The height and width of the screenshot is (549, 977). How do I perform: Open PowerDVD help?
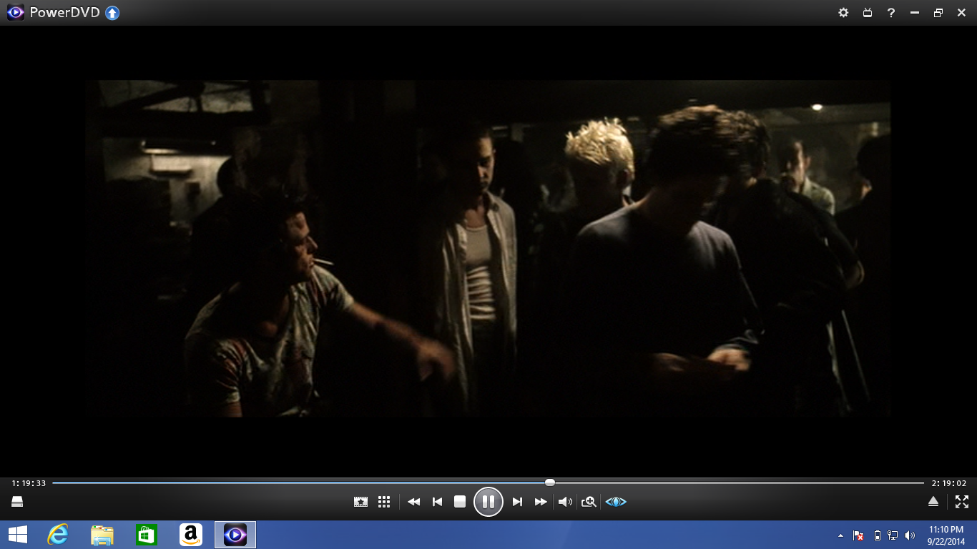click(890, 12)
